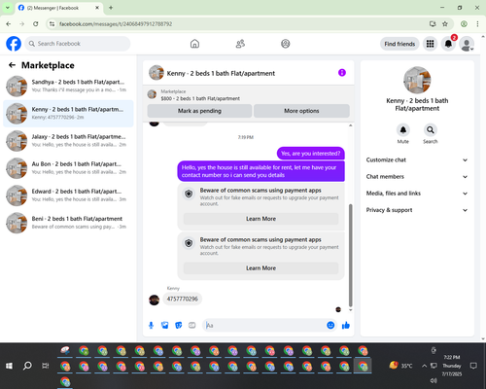Image resolution: width=486 pixels, height=389 pixels.
Task: Mute the Kenny conversation
Action: coord(403,130)
